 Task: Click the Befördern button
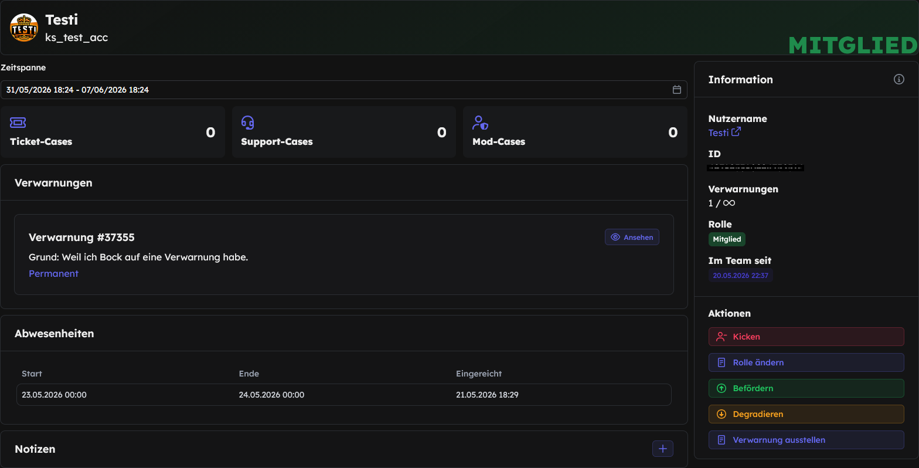806,388
